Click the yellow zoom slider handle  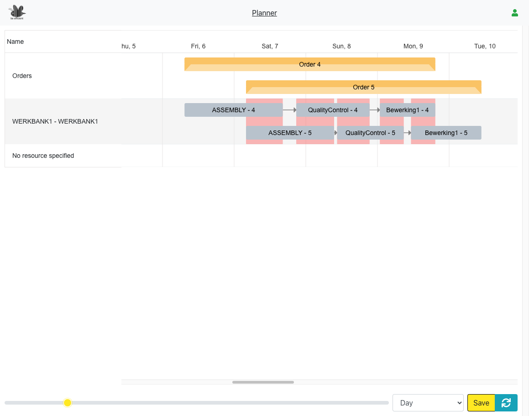tap(68, 403)
